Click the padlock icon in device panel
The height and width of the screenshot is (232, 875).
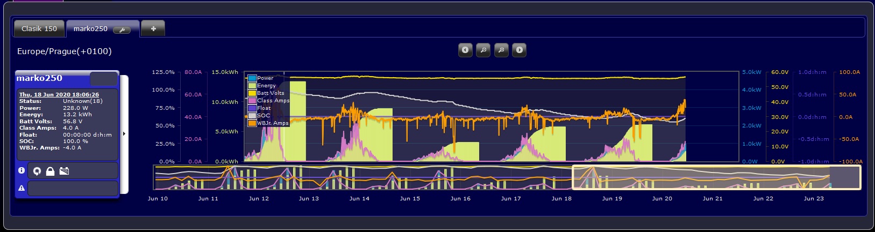coord(50,171)
